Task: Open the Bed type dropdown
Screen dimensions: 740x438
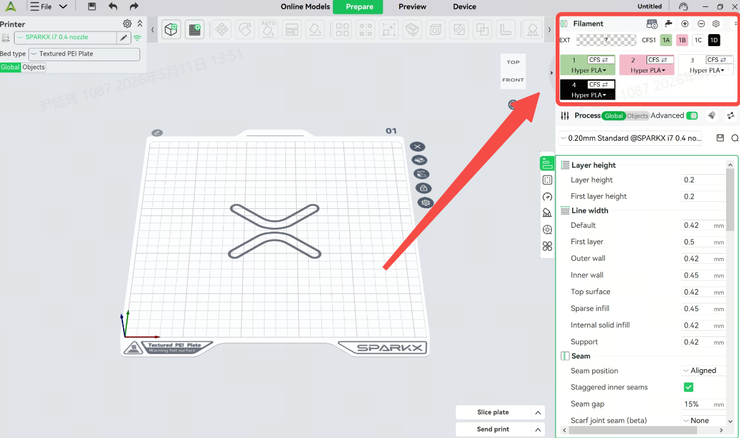Action: coord(84,54)
